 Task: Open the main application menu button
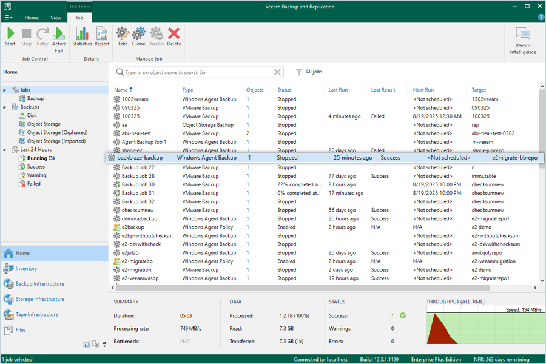coord(8,18)
